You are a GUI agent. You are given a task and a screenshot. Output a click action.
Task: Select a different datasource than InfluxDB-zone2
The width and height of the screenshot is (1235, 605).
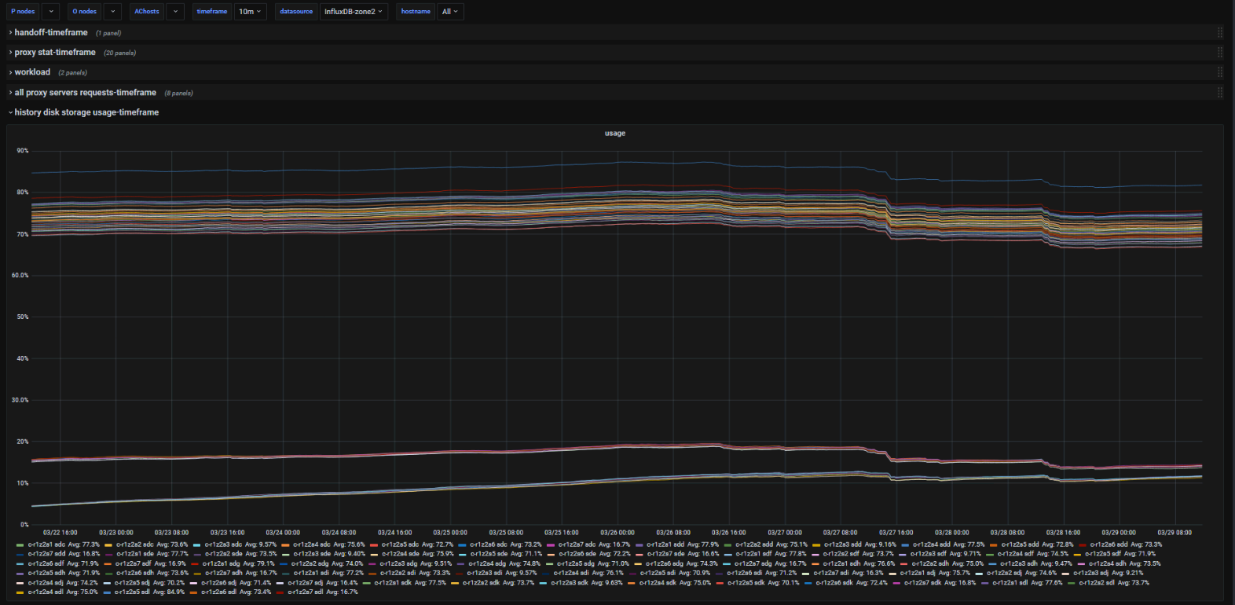pos(354,12)
